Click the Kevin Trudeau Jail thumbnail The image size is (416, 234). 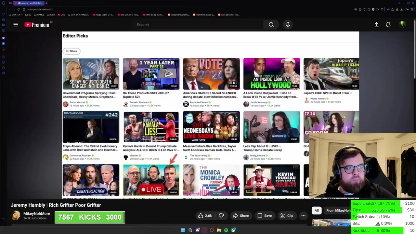click(x=272, y=180)
